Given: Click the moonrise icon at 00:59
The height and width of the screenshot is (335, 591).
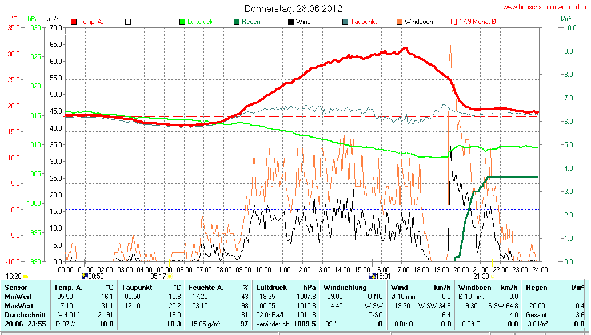Looking at the screenshot, I should click(x=85, y=276).
